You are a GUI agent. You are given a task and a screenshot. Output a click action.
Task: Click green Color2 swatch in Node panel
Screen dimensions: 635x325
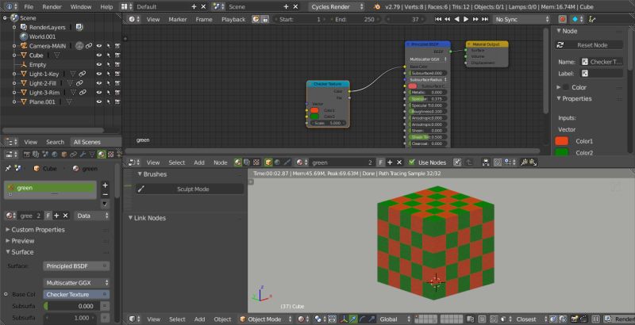coord(562,152)
